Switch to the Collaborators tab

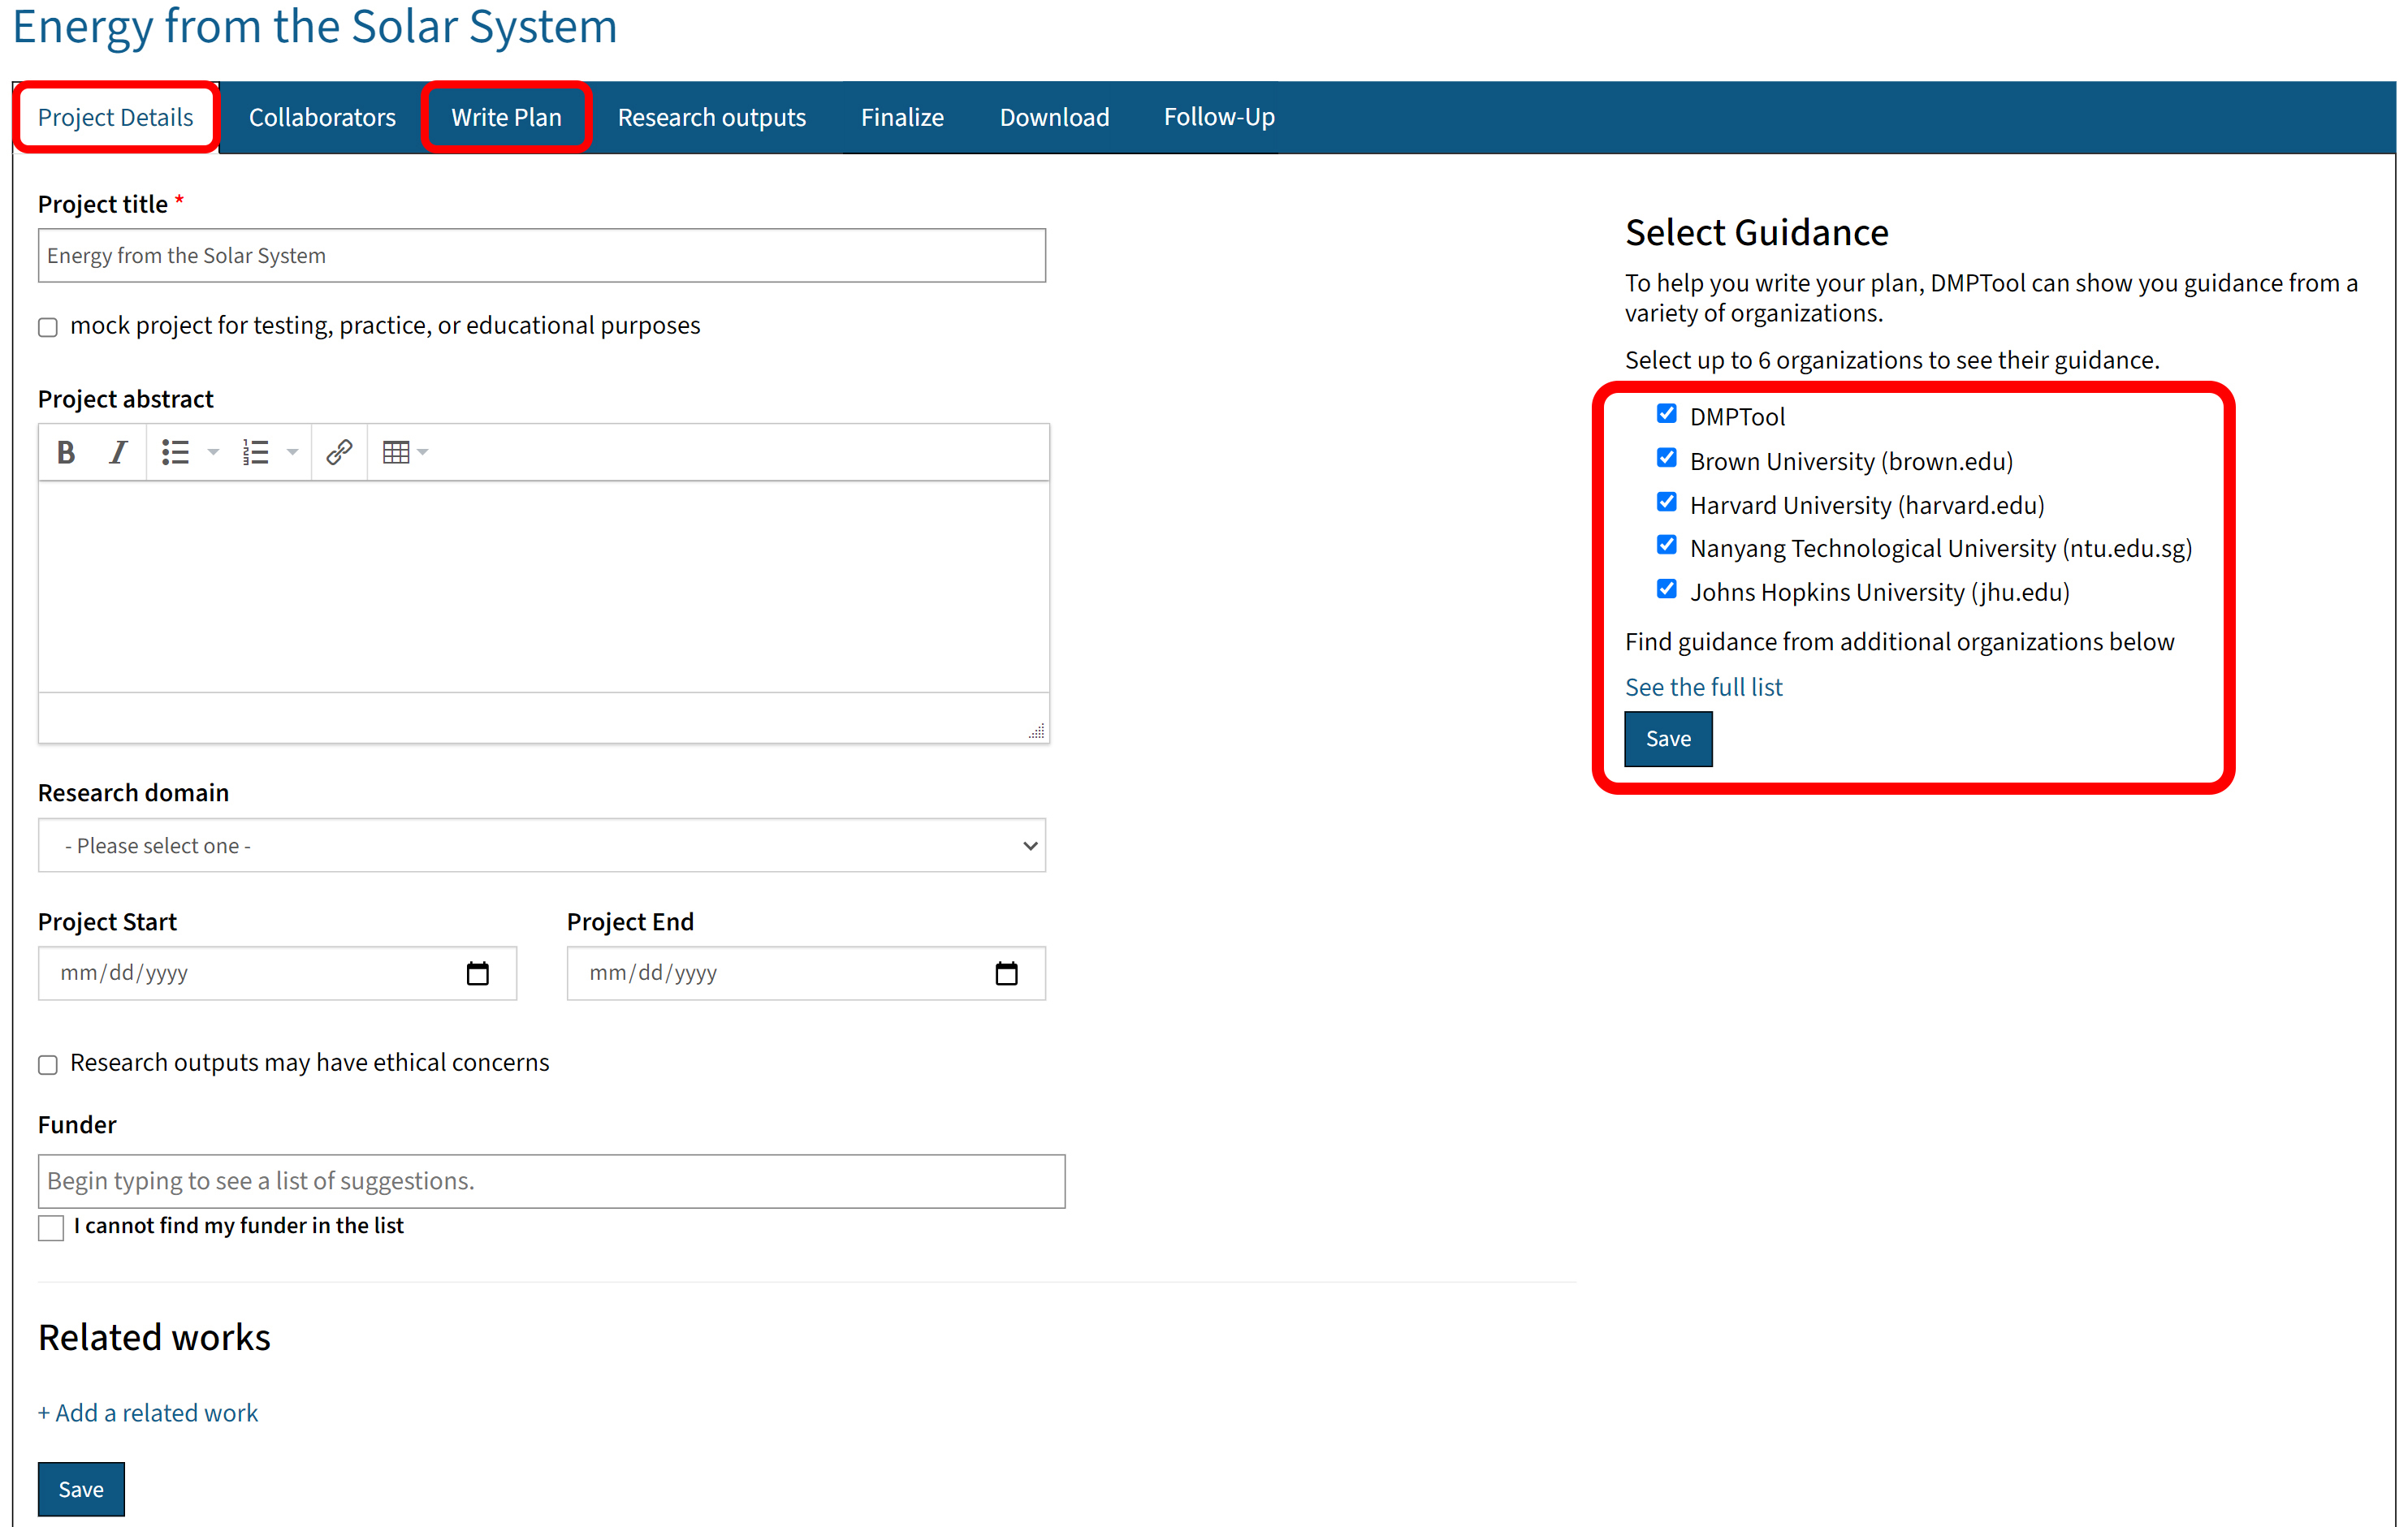click(322, 117)
